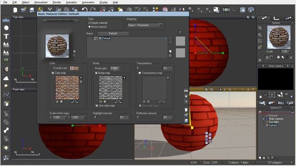
Task: Click the Overall color swatch
Action: 74,68
